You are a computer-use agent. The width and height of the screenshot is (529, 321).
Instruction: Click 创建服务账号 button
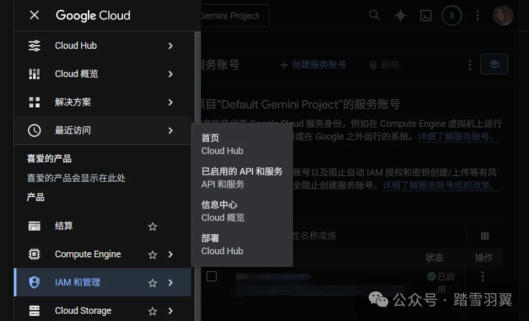[313, 65]
